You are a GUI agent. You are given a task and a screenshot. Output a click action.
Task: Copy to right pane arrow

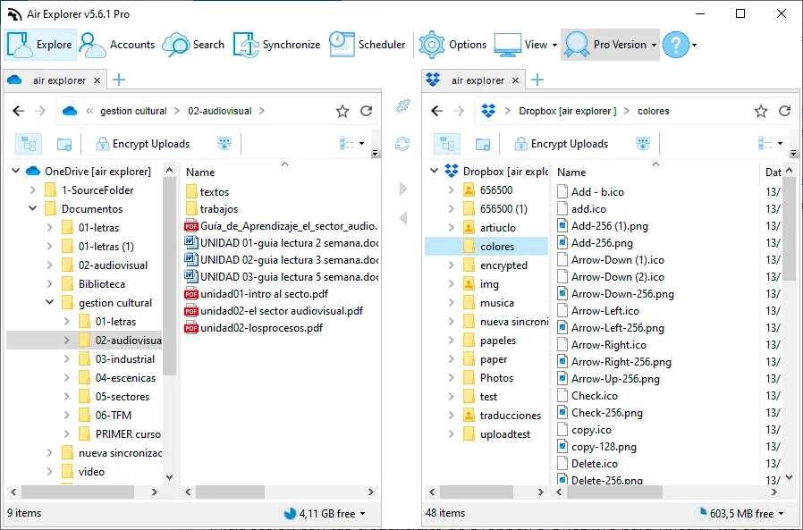tap(403, 189)
